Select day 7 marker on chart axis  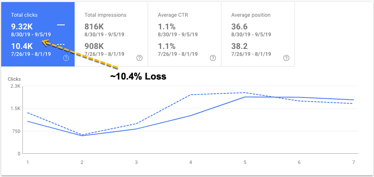tap(354, 163)
